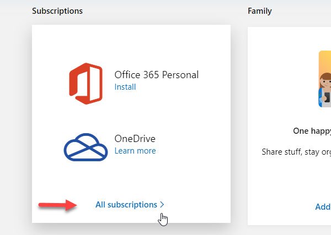Screen dimensions: 331x235
Task: Click the Family section heading
Action: coord(260,11)
